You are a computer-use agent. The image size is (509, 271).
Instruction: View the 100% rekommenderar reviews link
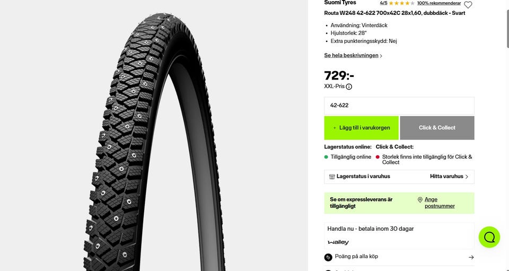439,3
